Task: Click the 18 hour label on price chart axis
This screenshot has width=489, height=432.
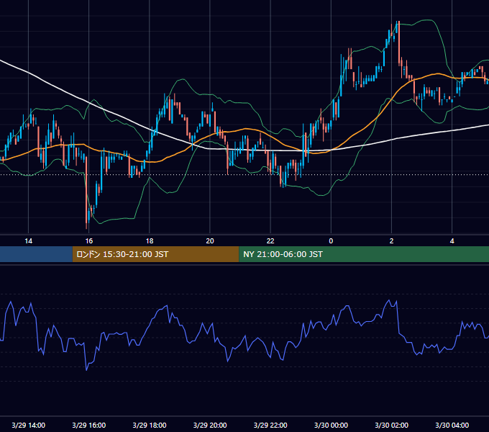Action: click(x=150, y=241)
